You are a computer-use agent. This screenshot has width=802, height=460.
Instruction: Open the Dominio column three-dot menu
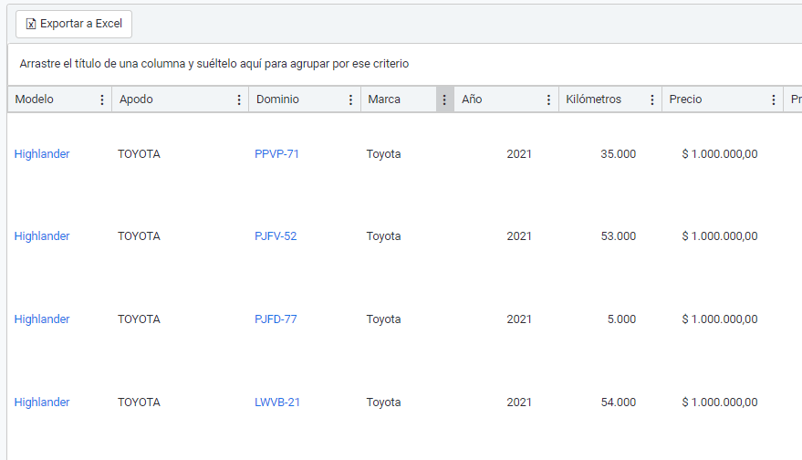(x=351, y=100)
